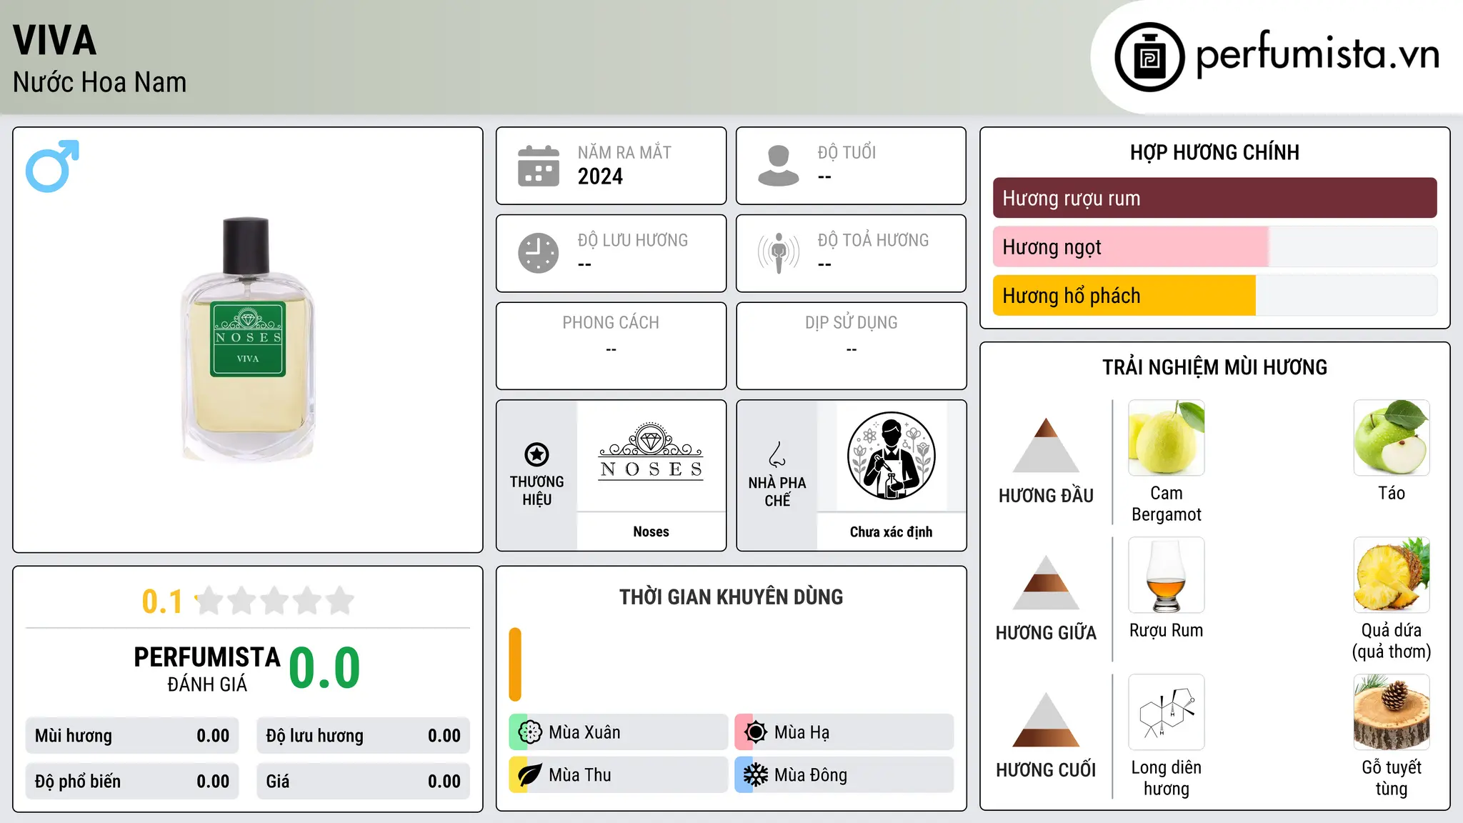Click the Độ phổ biến score row

132,782
